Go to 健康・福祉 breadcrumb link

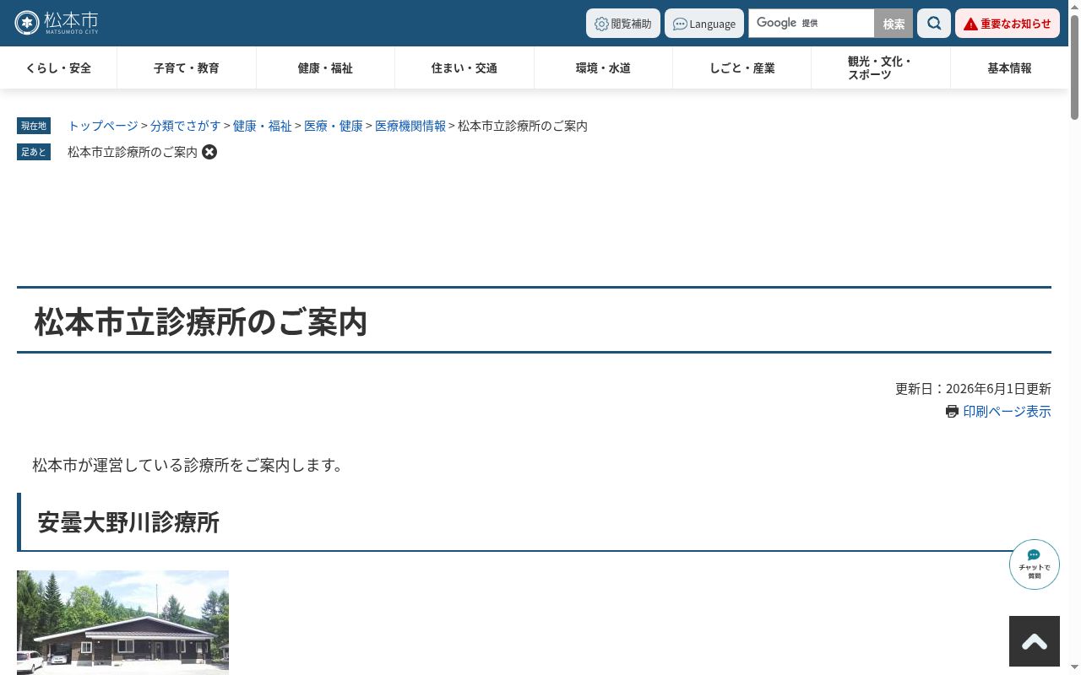(263, 126)
